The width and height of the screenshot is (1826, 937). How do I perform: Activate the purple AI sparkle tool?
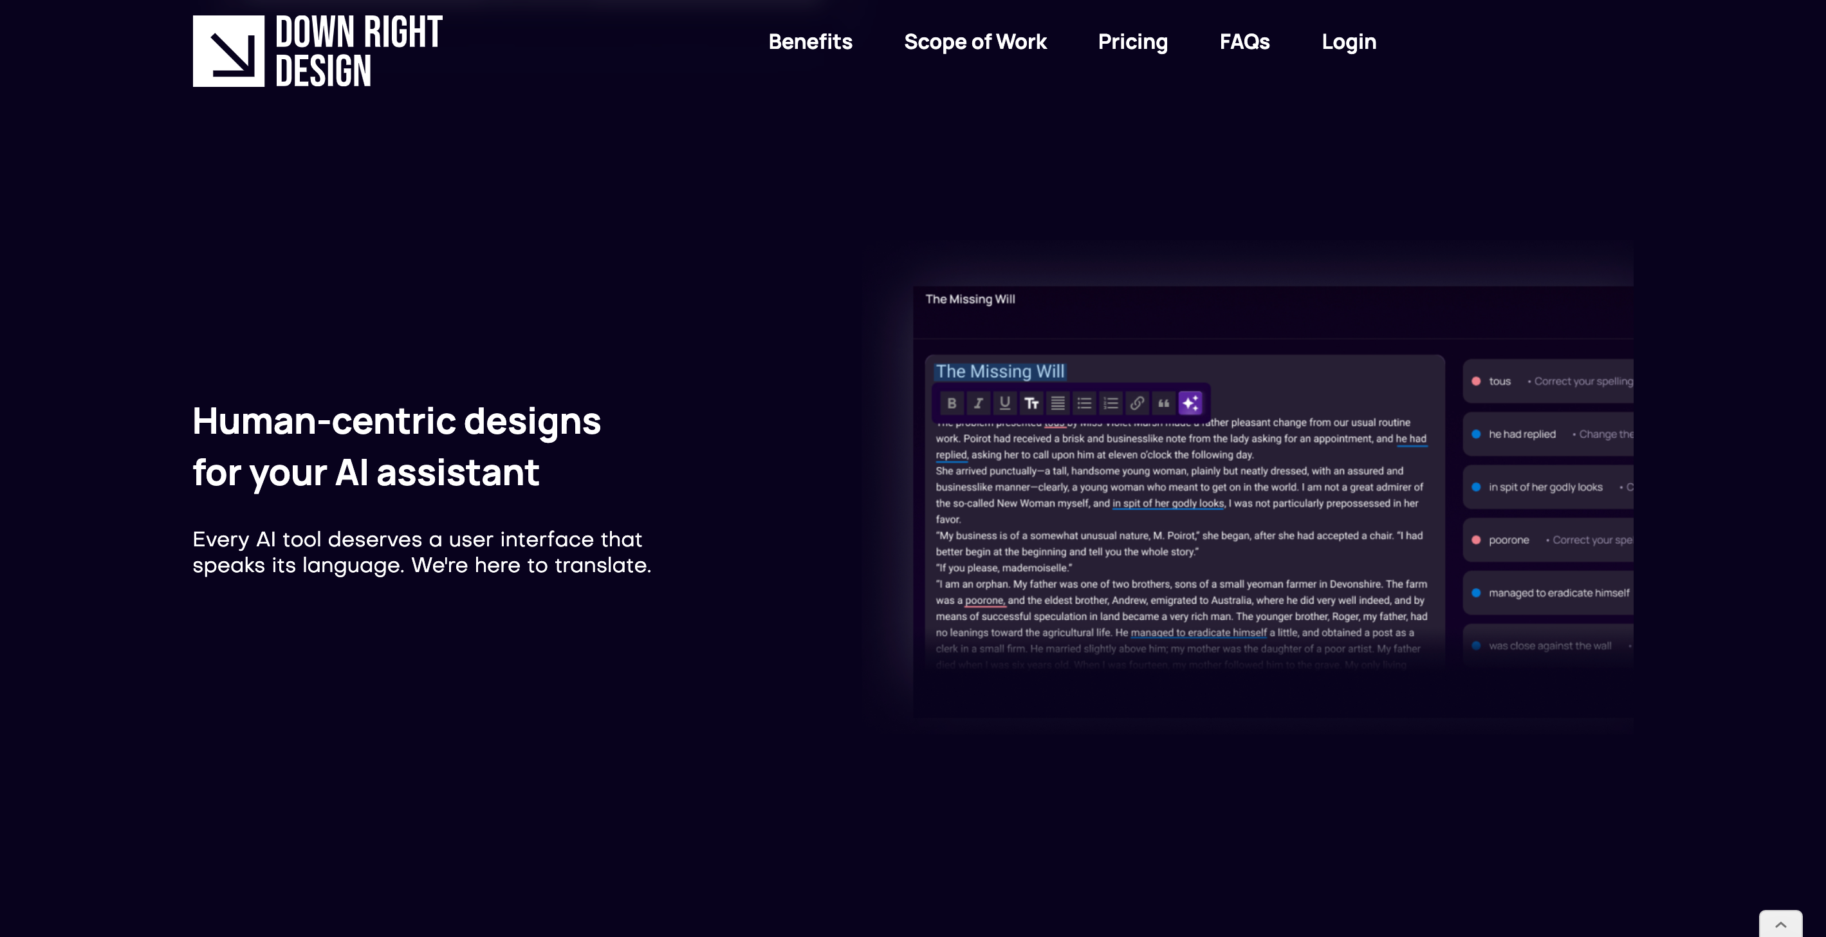[1190, 404]
